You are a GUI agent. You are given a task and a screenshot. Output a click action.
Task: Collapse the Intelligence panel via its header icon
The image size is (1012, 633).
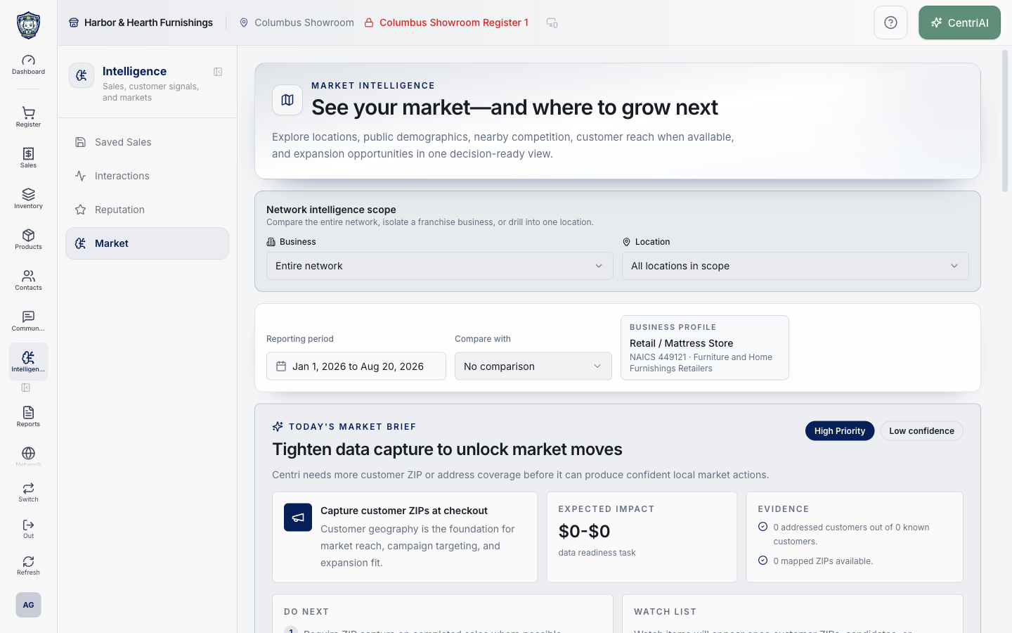pyautogui.click(x=218, y=72)
